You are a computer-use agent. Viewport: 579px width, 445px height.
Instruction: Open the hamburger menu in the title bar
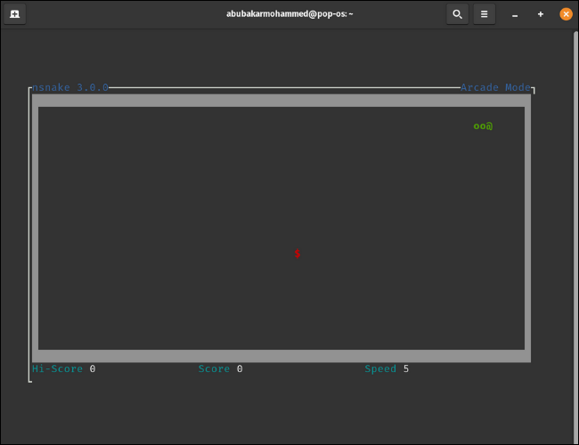click(484, 14)
